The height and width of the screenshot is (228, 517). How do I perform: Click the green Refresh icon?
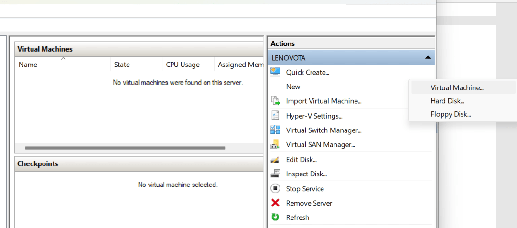275,217
